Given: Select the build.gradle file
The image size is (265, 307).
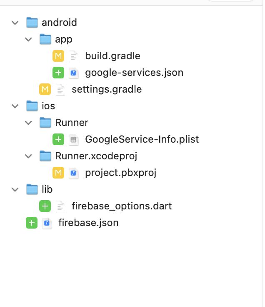Looking at the screenshot, I should [112, 56].
